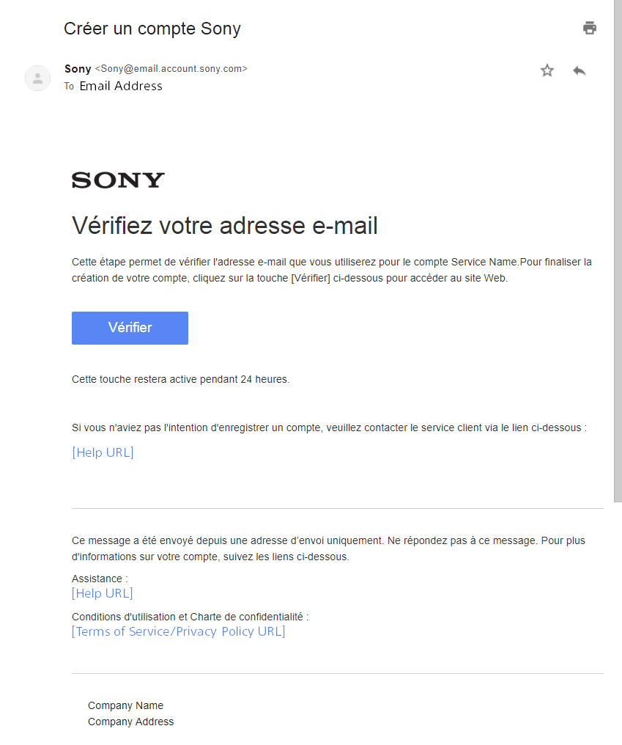The width and height of the screenshot is (622, 745).
Task: Click the SONY logo in the email
Action: (118, 180)
